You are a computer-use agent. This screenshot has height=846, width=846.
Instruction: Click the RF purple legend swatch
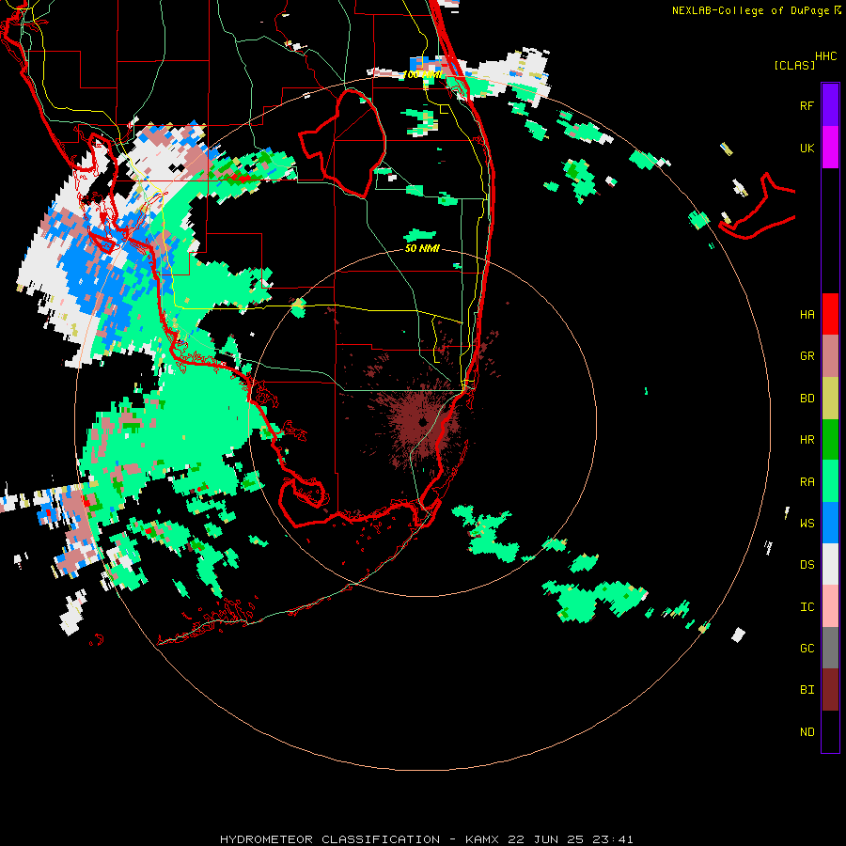(x=830, y=105)
